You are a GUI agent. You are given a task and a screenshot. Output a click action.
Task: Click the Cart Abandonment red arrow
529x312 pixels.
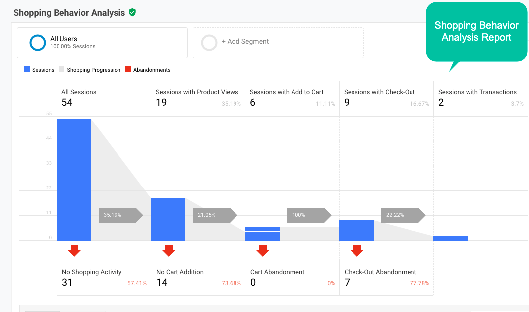pyautogui.click(x=262, y=250)
